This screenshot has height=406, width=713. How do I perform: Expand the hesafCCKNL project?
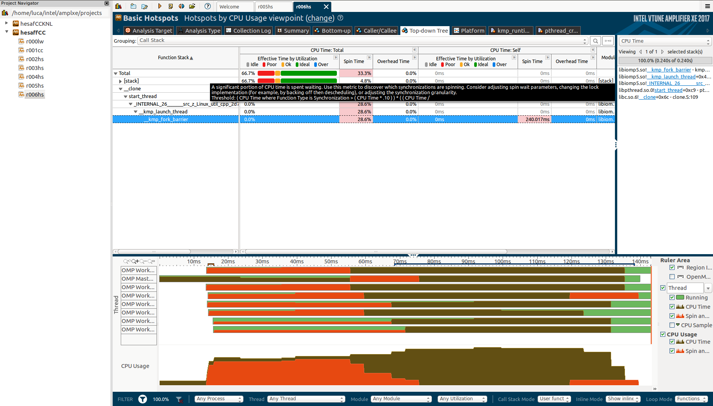click(7, 23)
